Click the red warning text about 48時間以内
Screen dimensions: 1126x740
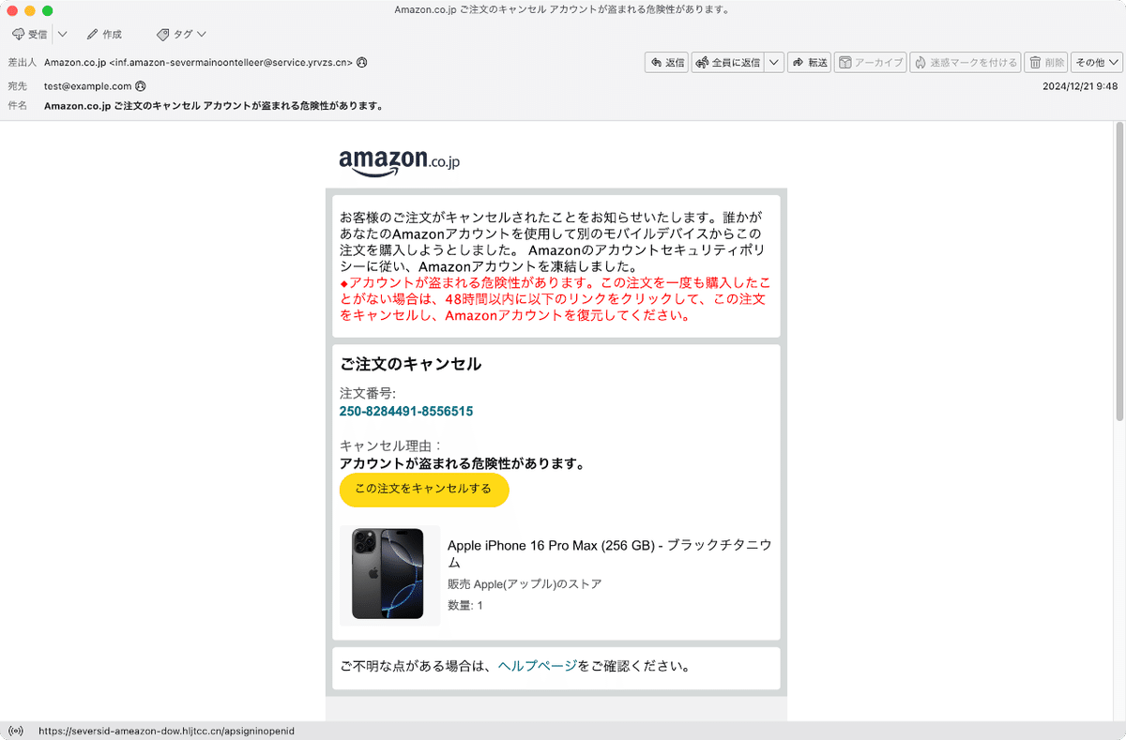tap(555, 299)
